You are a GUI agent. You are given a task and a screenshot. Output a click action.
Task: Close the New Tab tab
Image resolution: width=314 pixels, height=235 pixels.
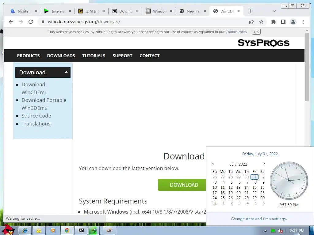[205, 11]
